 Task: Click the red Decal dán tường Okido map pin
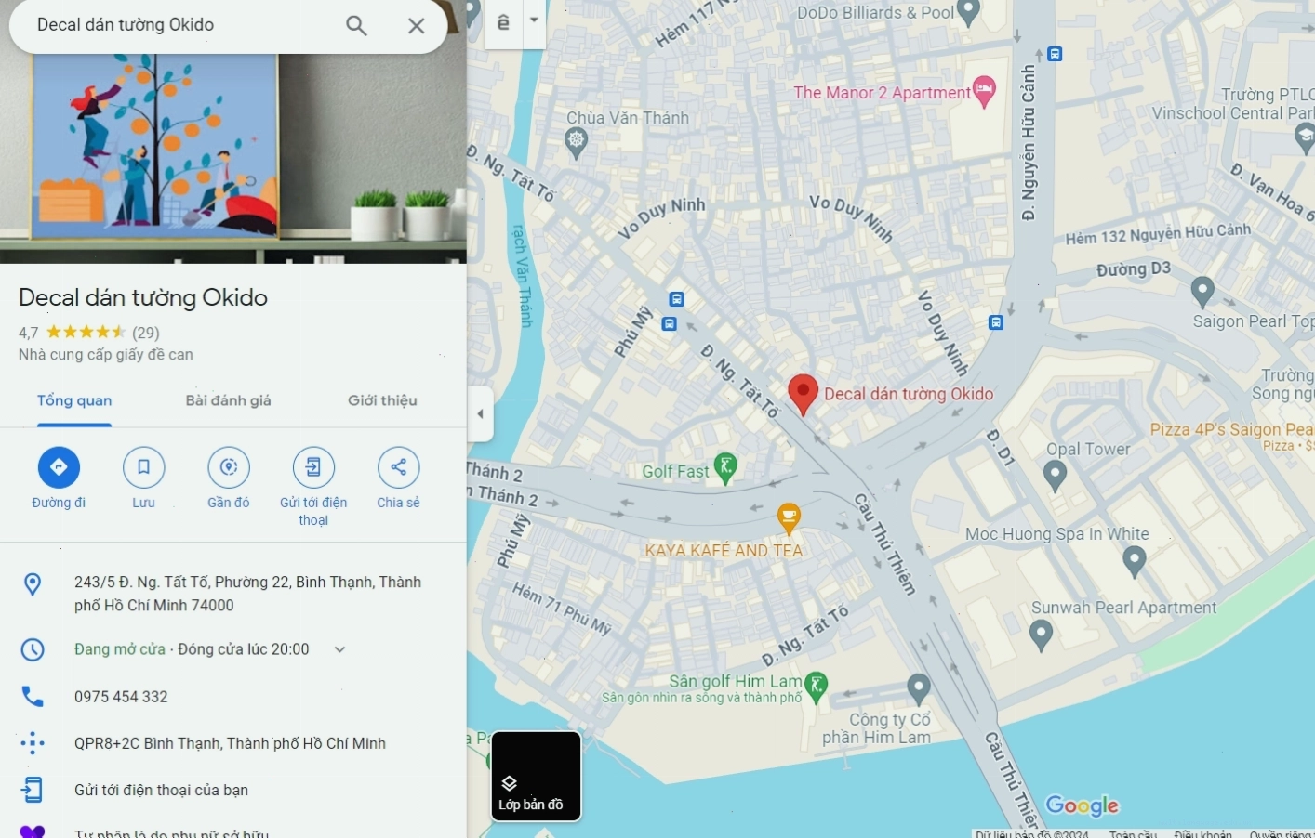click(x=803, y=395)
